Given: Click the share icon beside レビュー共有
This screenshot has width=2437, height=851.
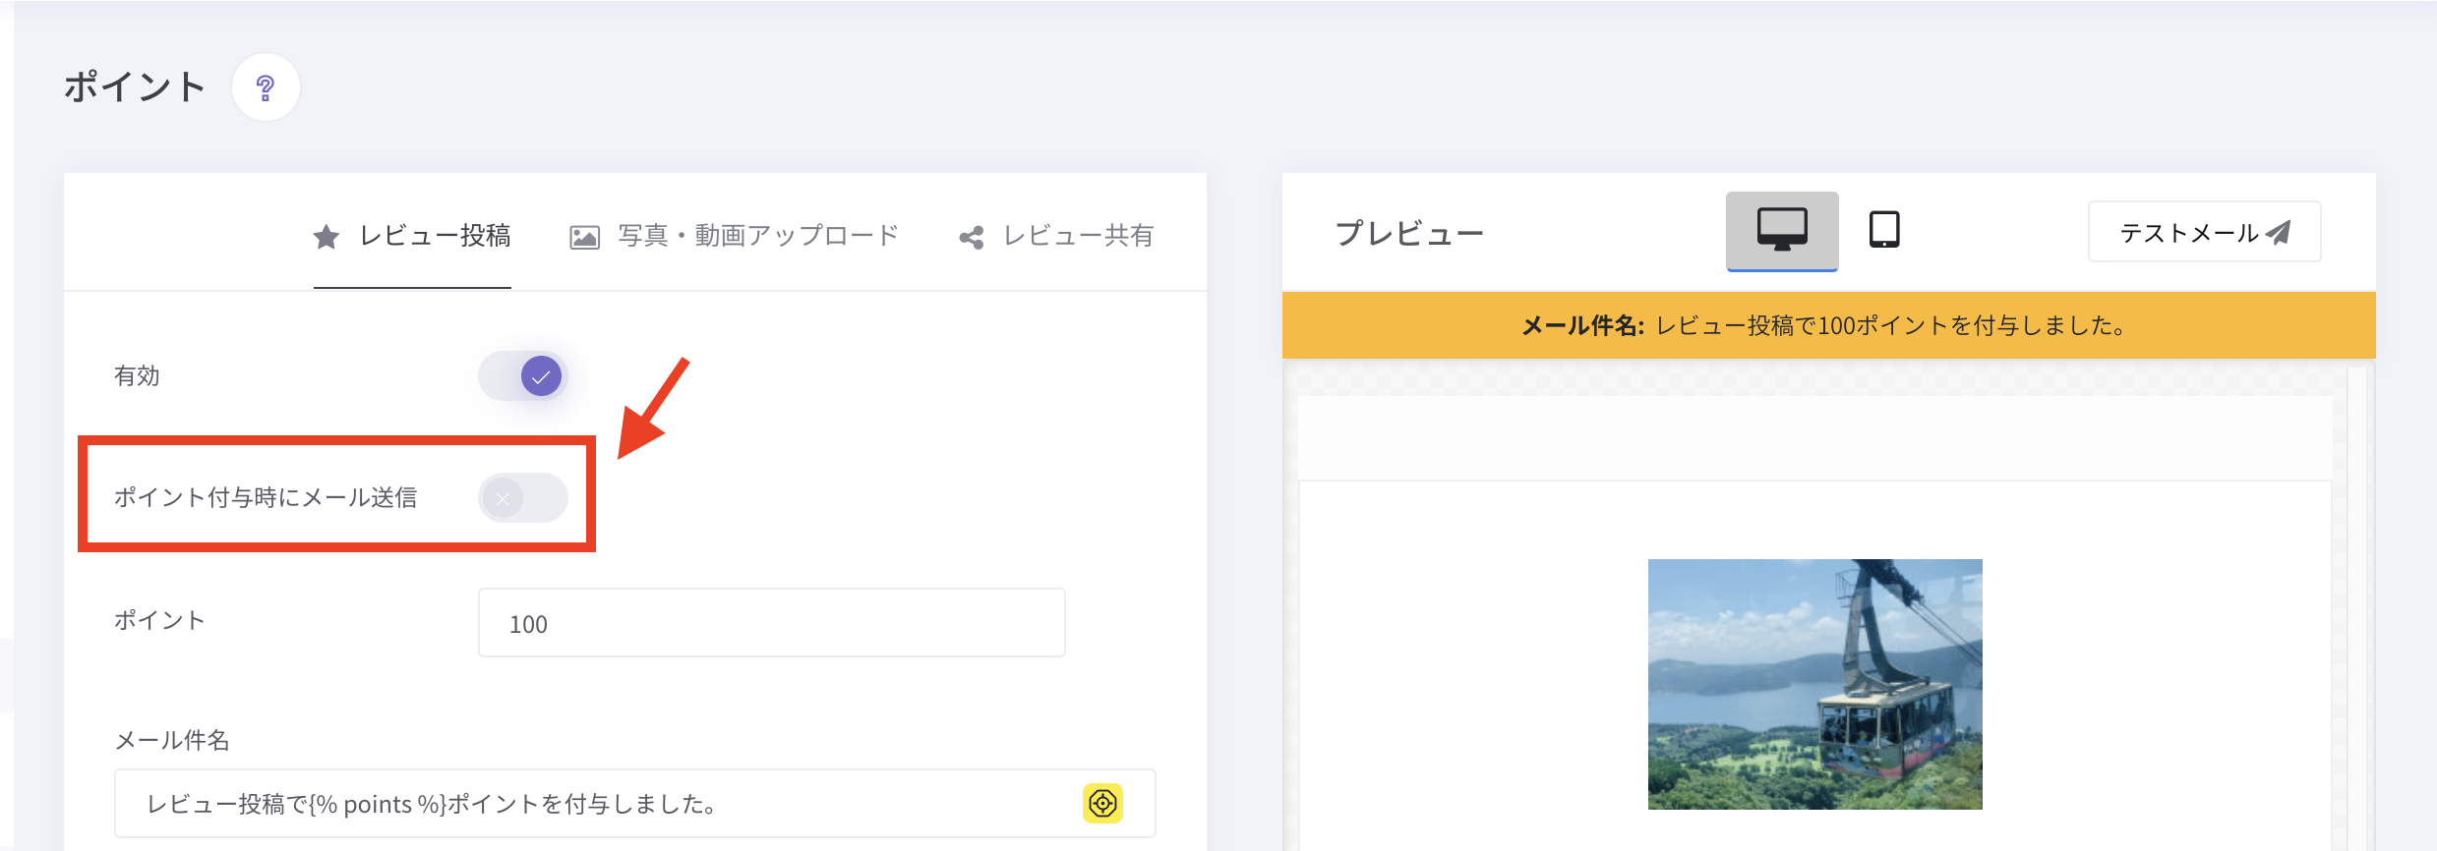Looking at the screenshot, I should point(972,237).
